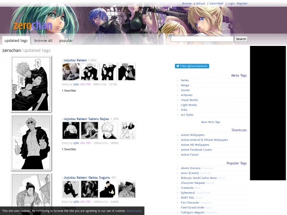Click the Register link
Image resolution: width=287 pixels, height=215 pixels.
tap(242, 3)
